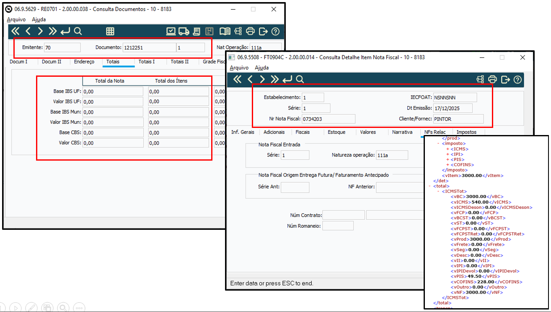Go to next record in Consulta Documentos toolbar
Viewport: 551px width, 312px height.
coord(40,31)
